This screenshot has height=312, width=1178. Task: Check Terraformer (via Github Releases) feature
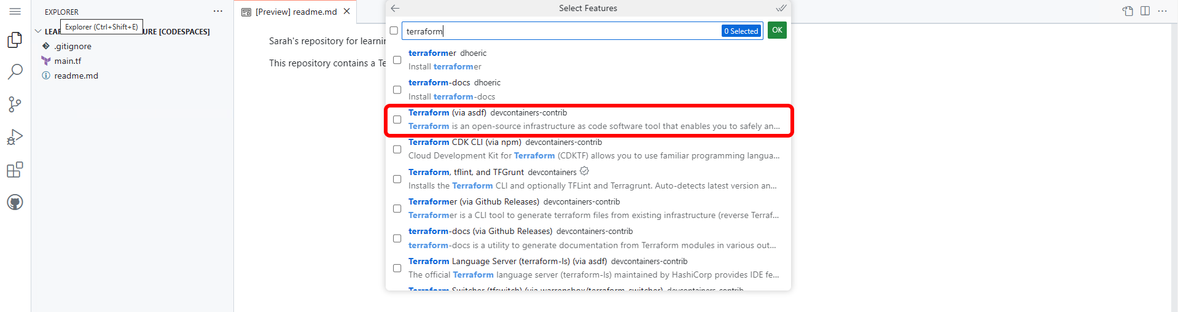tap(397, 209)
